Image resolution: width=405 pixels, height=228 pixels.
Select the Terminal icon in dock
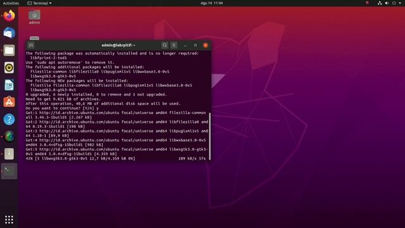(9, 171)
